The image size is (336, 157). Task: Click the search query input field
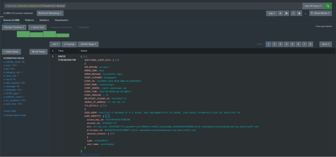pos(153,6)
